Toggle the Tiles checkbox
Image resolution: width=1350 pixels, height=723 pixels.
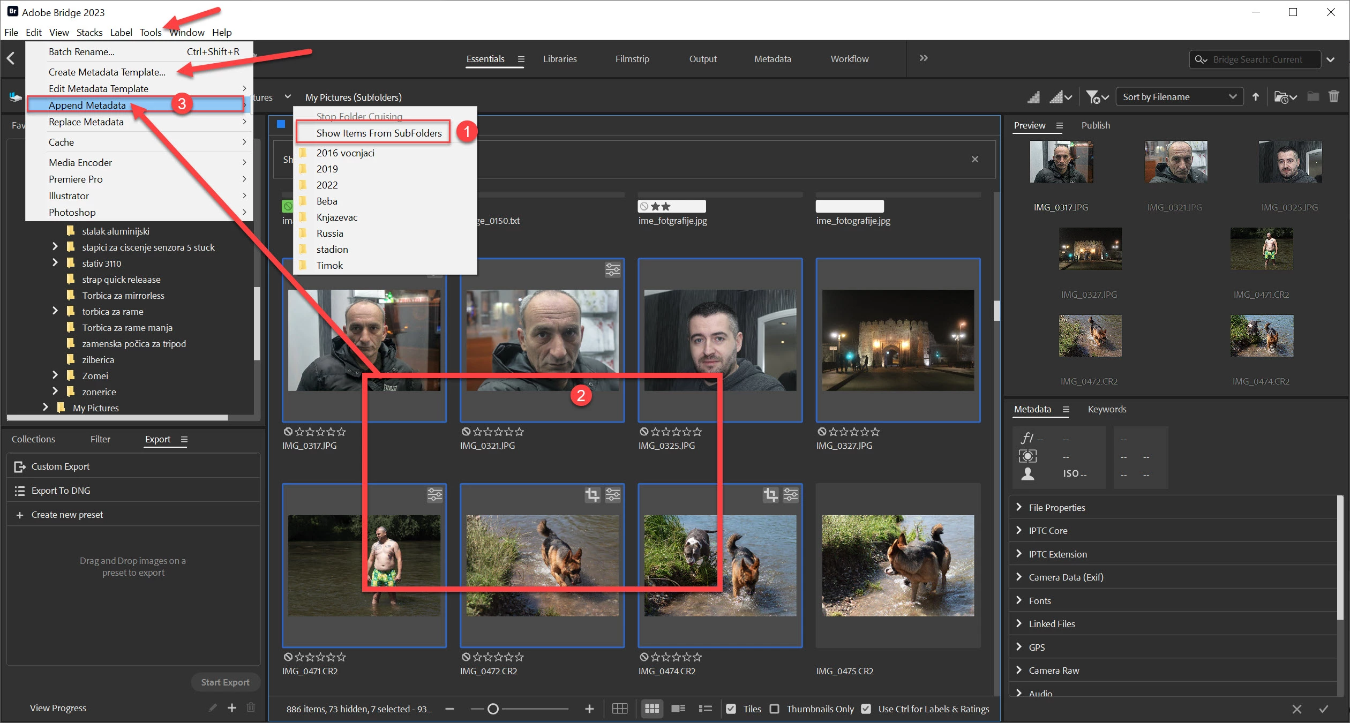click(731, 709)
